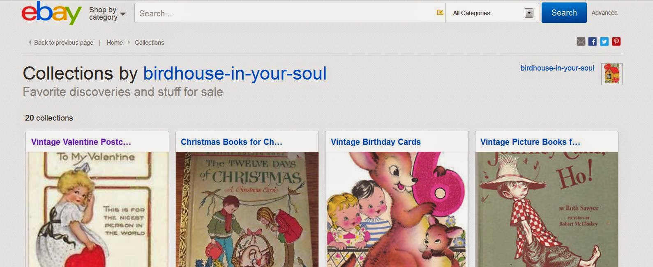Pin this page with the Pinterest icon
Screen dimensions: 653x267
tap(616, 41)
